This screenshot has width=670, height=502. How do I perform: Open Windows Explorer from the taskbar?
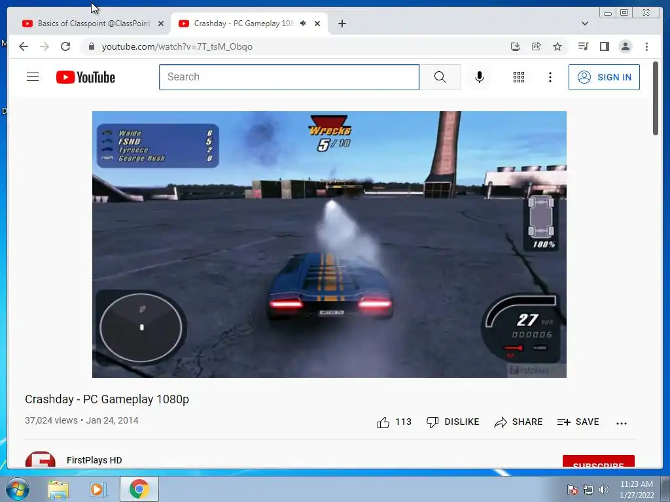click(x=58, y=489)
